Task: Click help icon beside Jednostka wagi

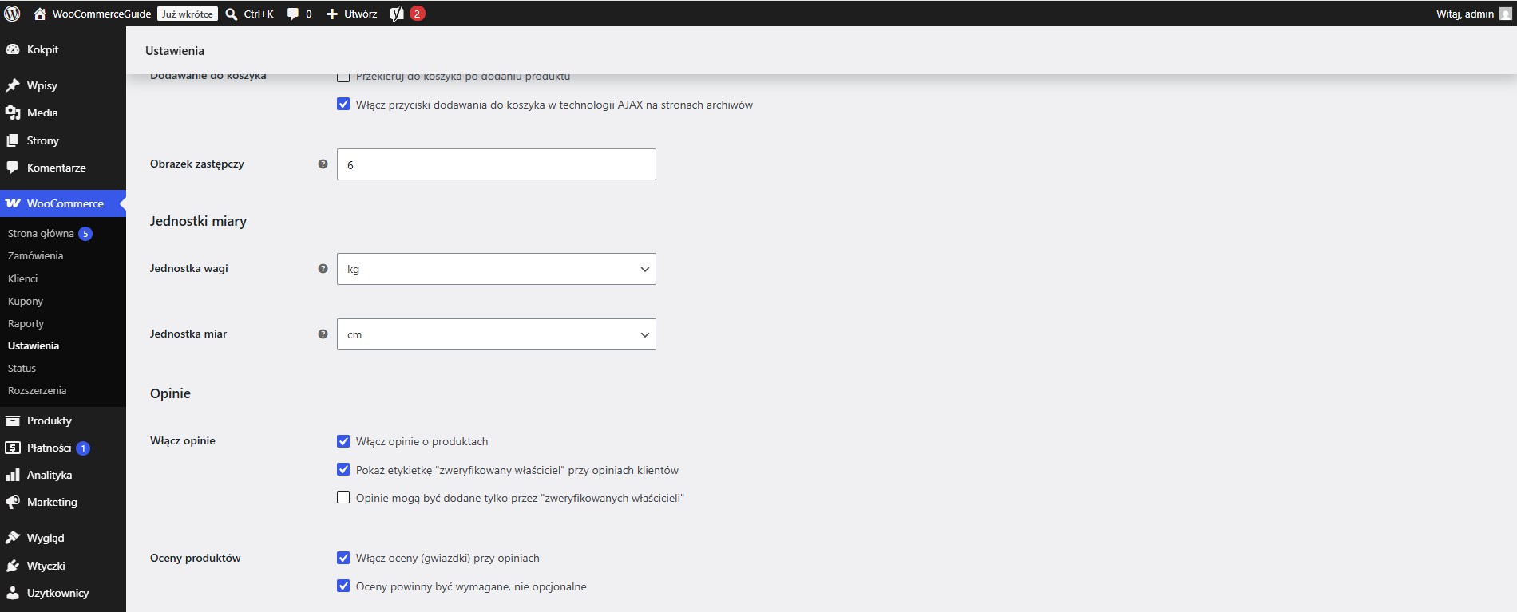Action: click(323, 268)
